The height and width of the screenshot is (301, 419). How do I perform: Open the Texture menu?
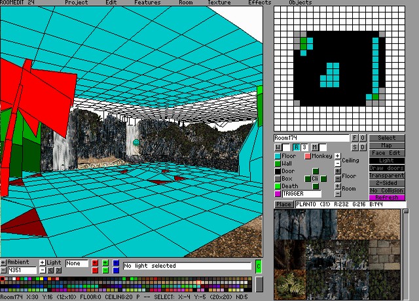pos(219,3)
